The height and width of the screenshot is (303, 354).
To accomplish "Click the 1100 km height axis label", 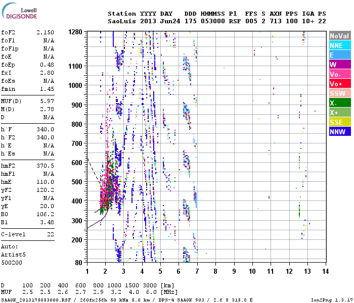I will pos(75,66).
